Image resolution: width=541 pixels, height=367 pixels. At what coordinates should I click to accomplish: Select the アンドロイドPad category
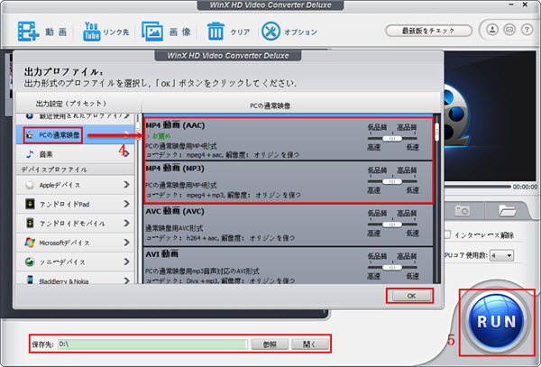click(x=75, y=204)
